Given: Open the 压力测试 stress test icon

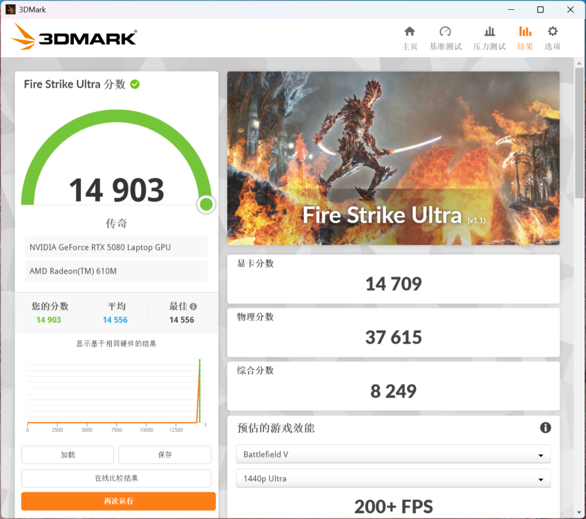Looking at the screenshot, I should tap(490, 32).
